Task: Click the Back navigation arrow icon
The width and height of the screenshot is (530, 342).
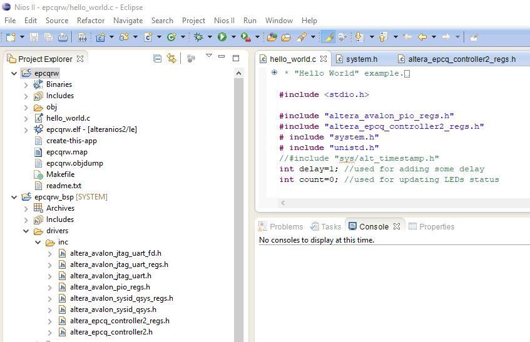Action: click(423, 38)
